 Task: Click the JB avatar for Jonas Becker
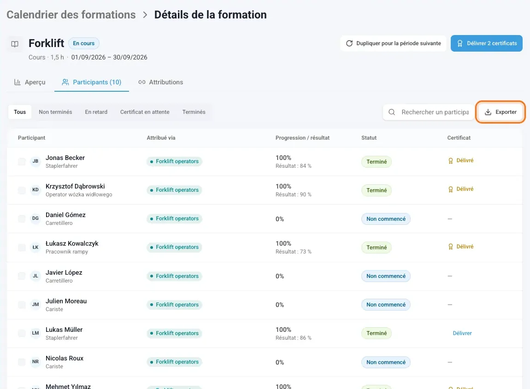click(35, 161)
